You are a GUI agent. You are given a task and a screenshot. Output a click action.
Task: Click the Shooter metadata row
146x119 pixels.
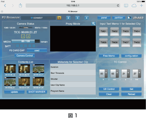tap(73, 79)
